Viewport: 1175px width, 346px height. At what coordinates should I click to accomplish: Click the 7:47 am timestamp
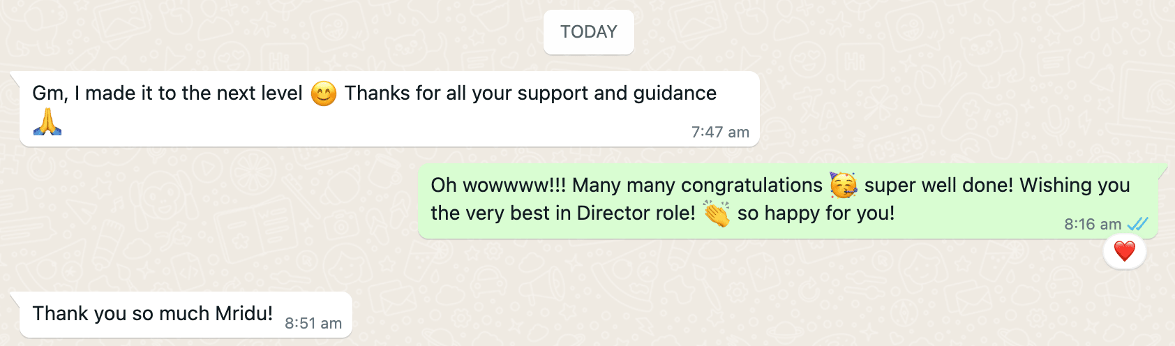pyautogui.click(x=720, y=132)
